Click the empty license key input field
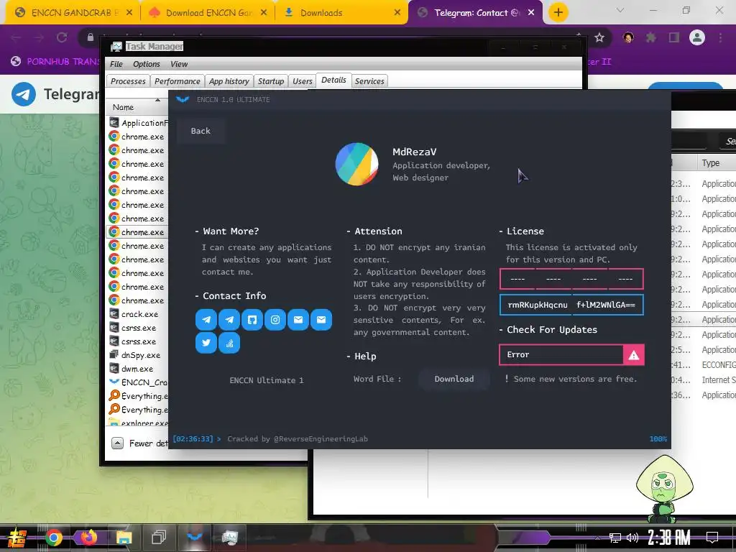736x552 pixels. 571,279
